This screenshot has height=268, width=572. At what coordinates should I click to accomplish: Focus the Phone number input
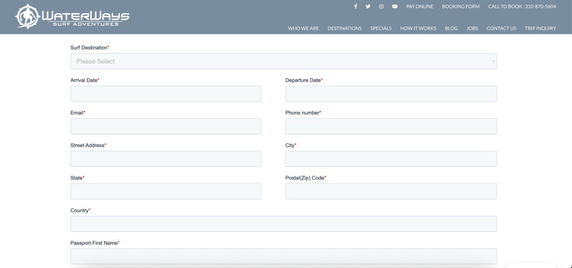coord(391,126)
